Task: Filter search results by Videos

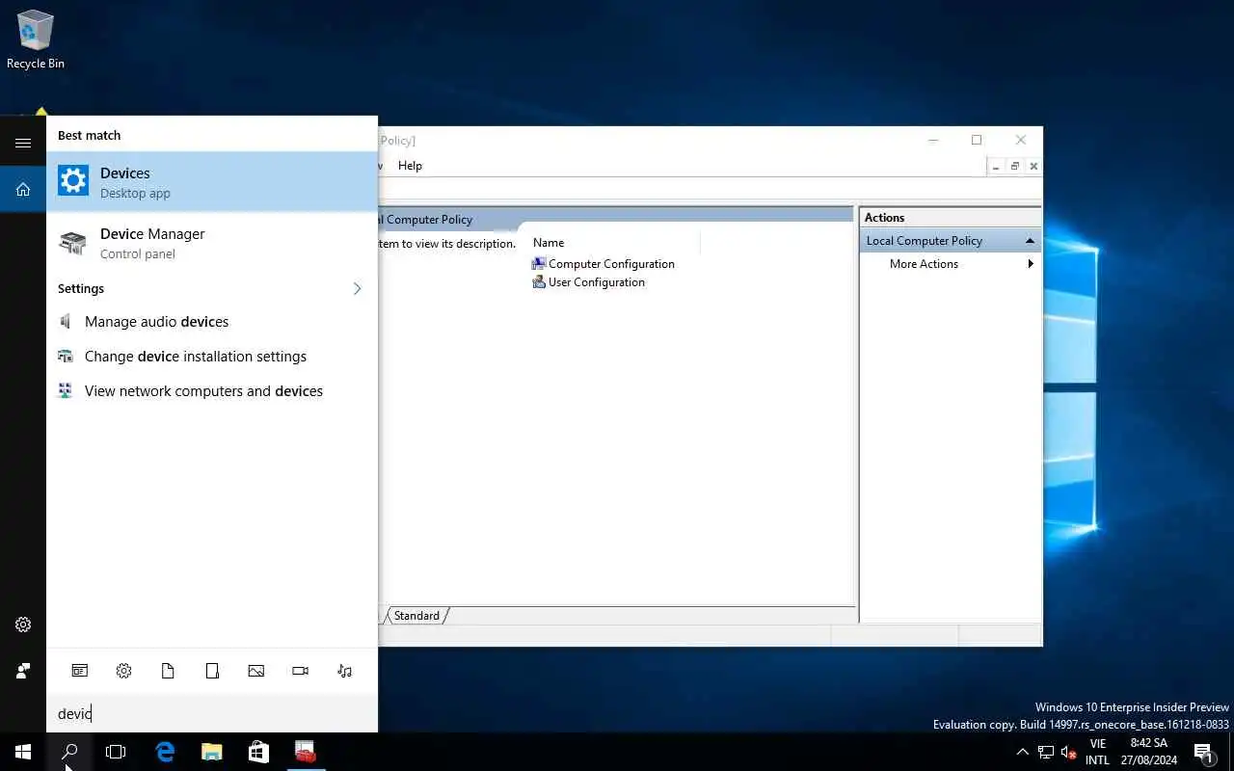Action: pyautogui.click(x=301, y=671)
